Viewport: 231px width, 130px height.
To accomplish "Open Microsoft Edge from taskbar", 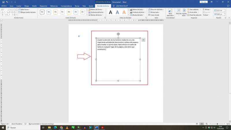I will [55, 128].
